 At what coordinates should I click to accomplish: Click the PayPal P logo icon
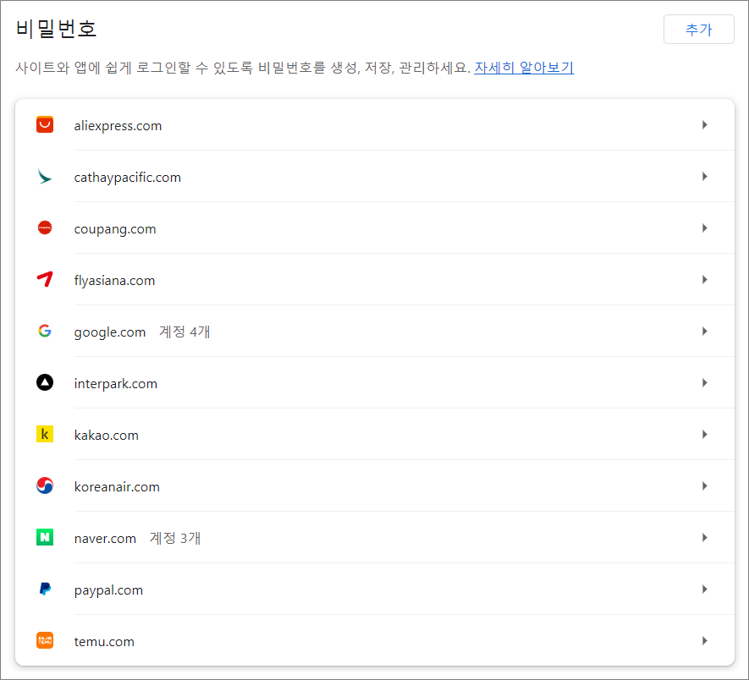coord(45,589)
